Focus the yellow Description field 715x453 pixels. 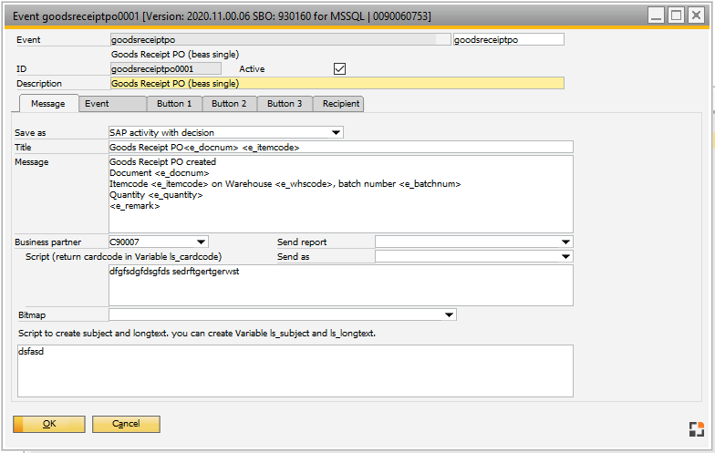point(336,83)
